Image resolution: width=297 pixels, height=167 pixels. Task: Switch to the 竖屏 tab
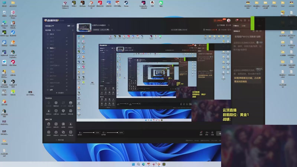point(73,26)
